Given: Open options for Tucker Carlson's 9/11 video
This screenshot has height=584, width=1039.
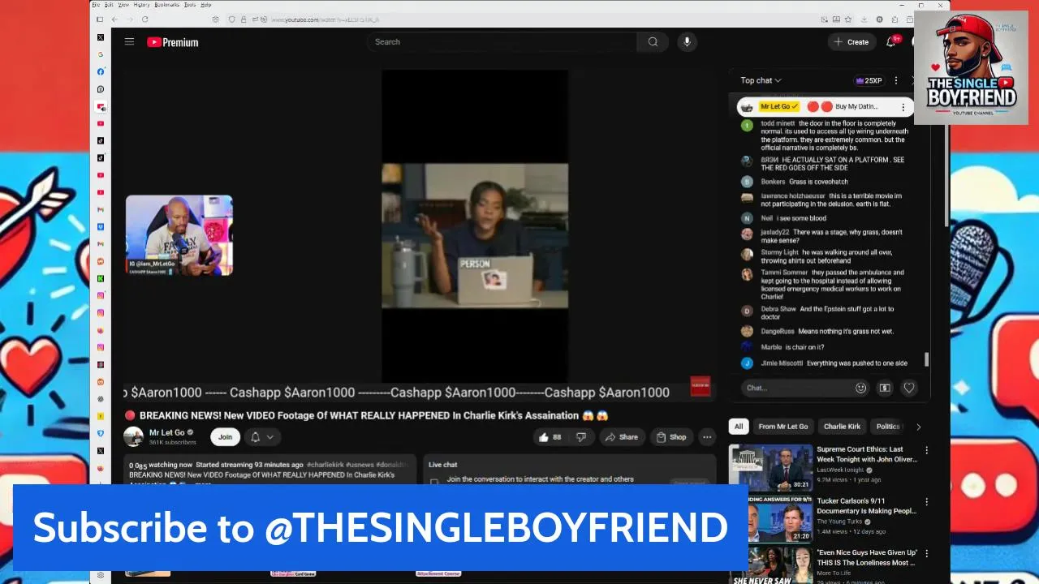Looking at the screenshot, I should (926, 502).
